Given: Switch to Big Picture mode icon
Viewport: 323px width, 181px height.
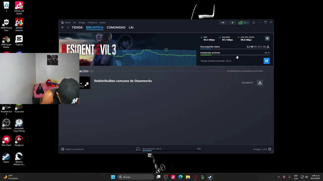Looking at the screenshot, I should pyautogui.click(x=254, y=23).
